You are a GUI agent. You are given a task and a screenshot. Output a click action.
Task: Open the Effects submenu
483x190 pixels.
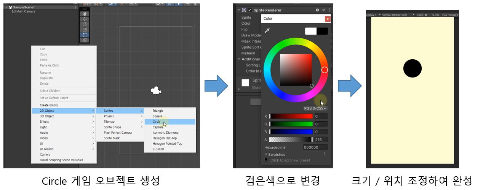pyautogui.click(x=64, y=122)
